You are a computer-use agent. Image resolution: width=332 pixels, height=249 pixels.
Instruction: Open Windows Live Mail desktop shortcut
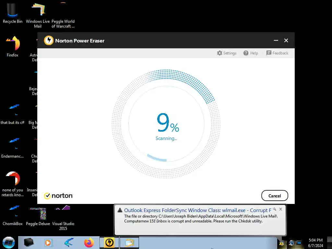point(38,15)
